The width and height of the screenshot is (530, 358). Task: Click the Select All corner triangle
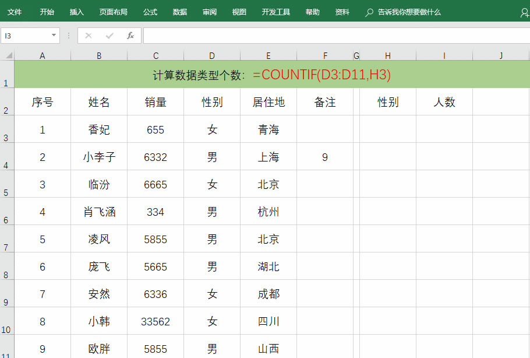pyautogui.click(x=7, y=55)
